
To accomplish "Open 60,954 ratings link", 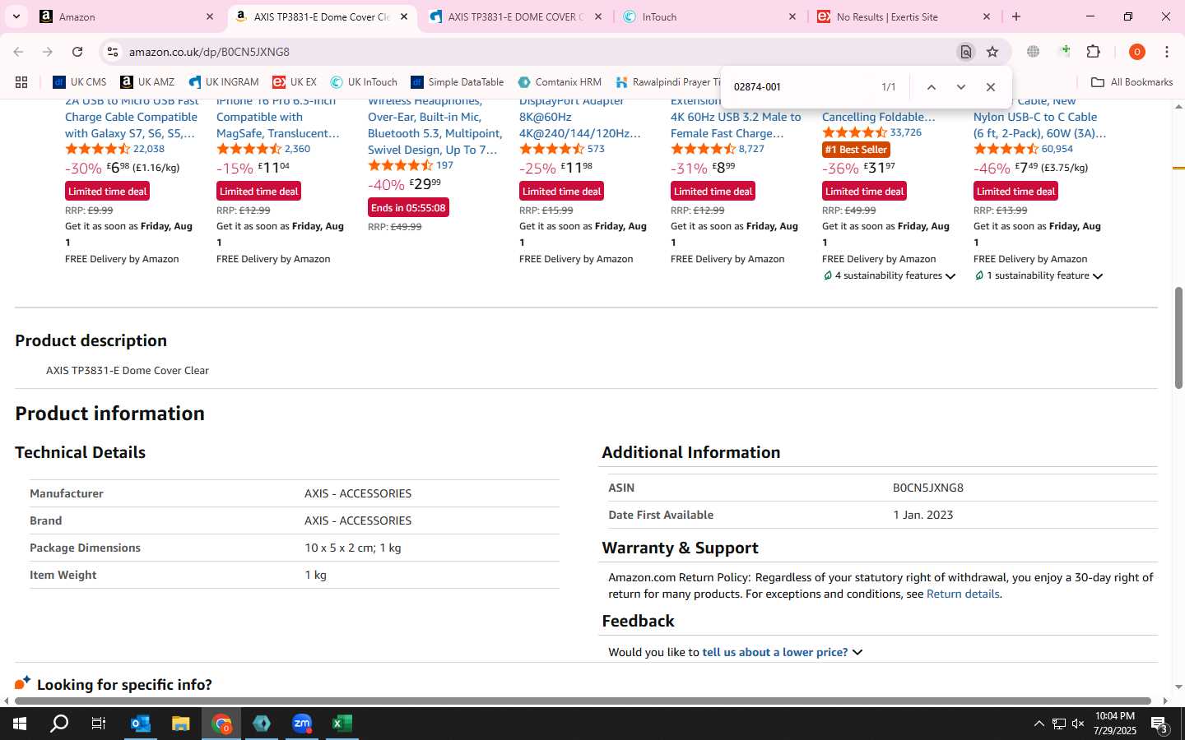I will [x=1057, y=149].
